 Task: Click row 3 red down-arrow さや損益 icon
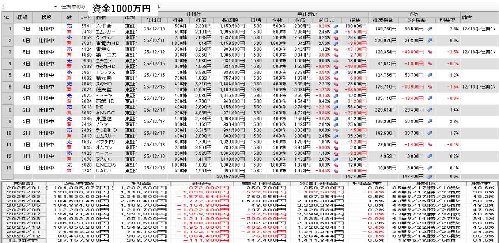[430, 52]
